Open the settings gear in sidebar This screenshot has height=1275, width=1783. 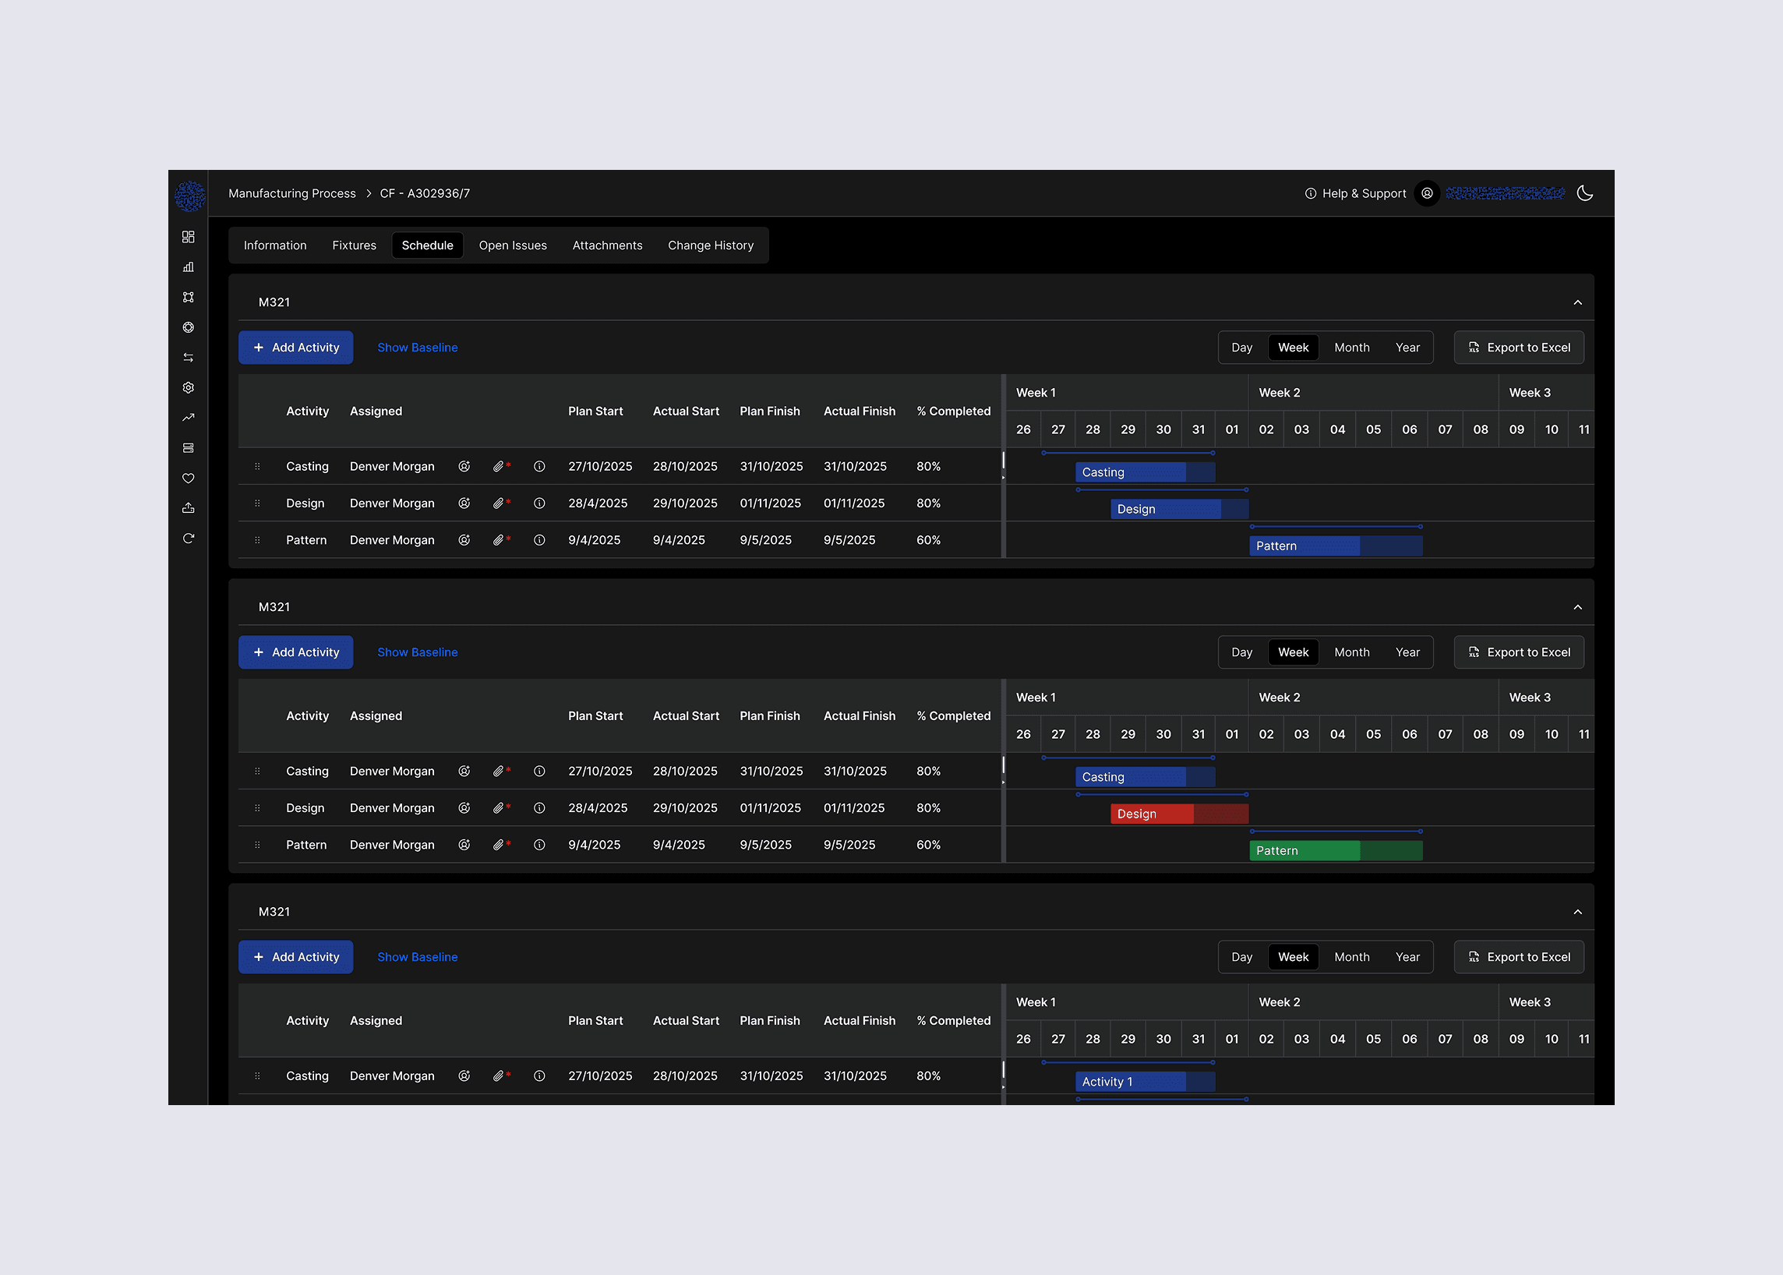189,388
